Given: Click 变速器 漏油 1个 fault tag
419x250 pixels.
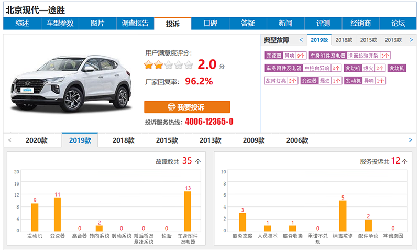Looking at the screenshot, I should (321, 81).
